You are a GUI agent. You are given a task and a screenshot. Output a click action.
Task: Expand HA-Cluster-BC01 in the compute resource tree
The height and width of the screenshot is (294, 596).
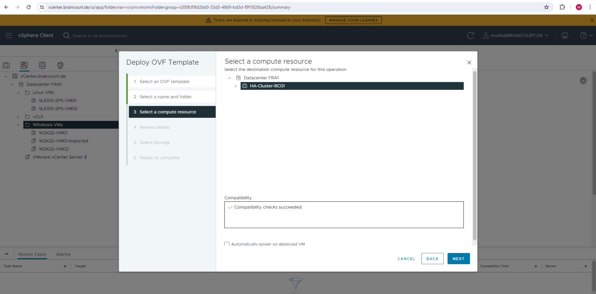235,86
